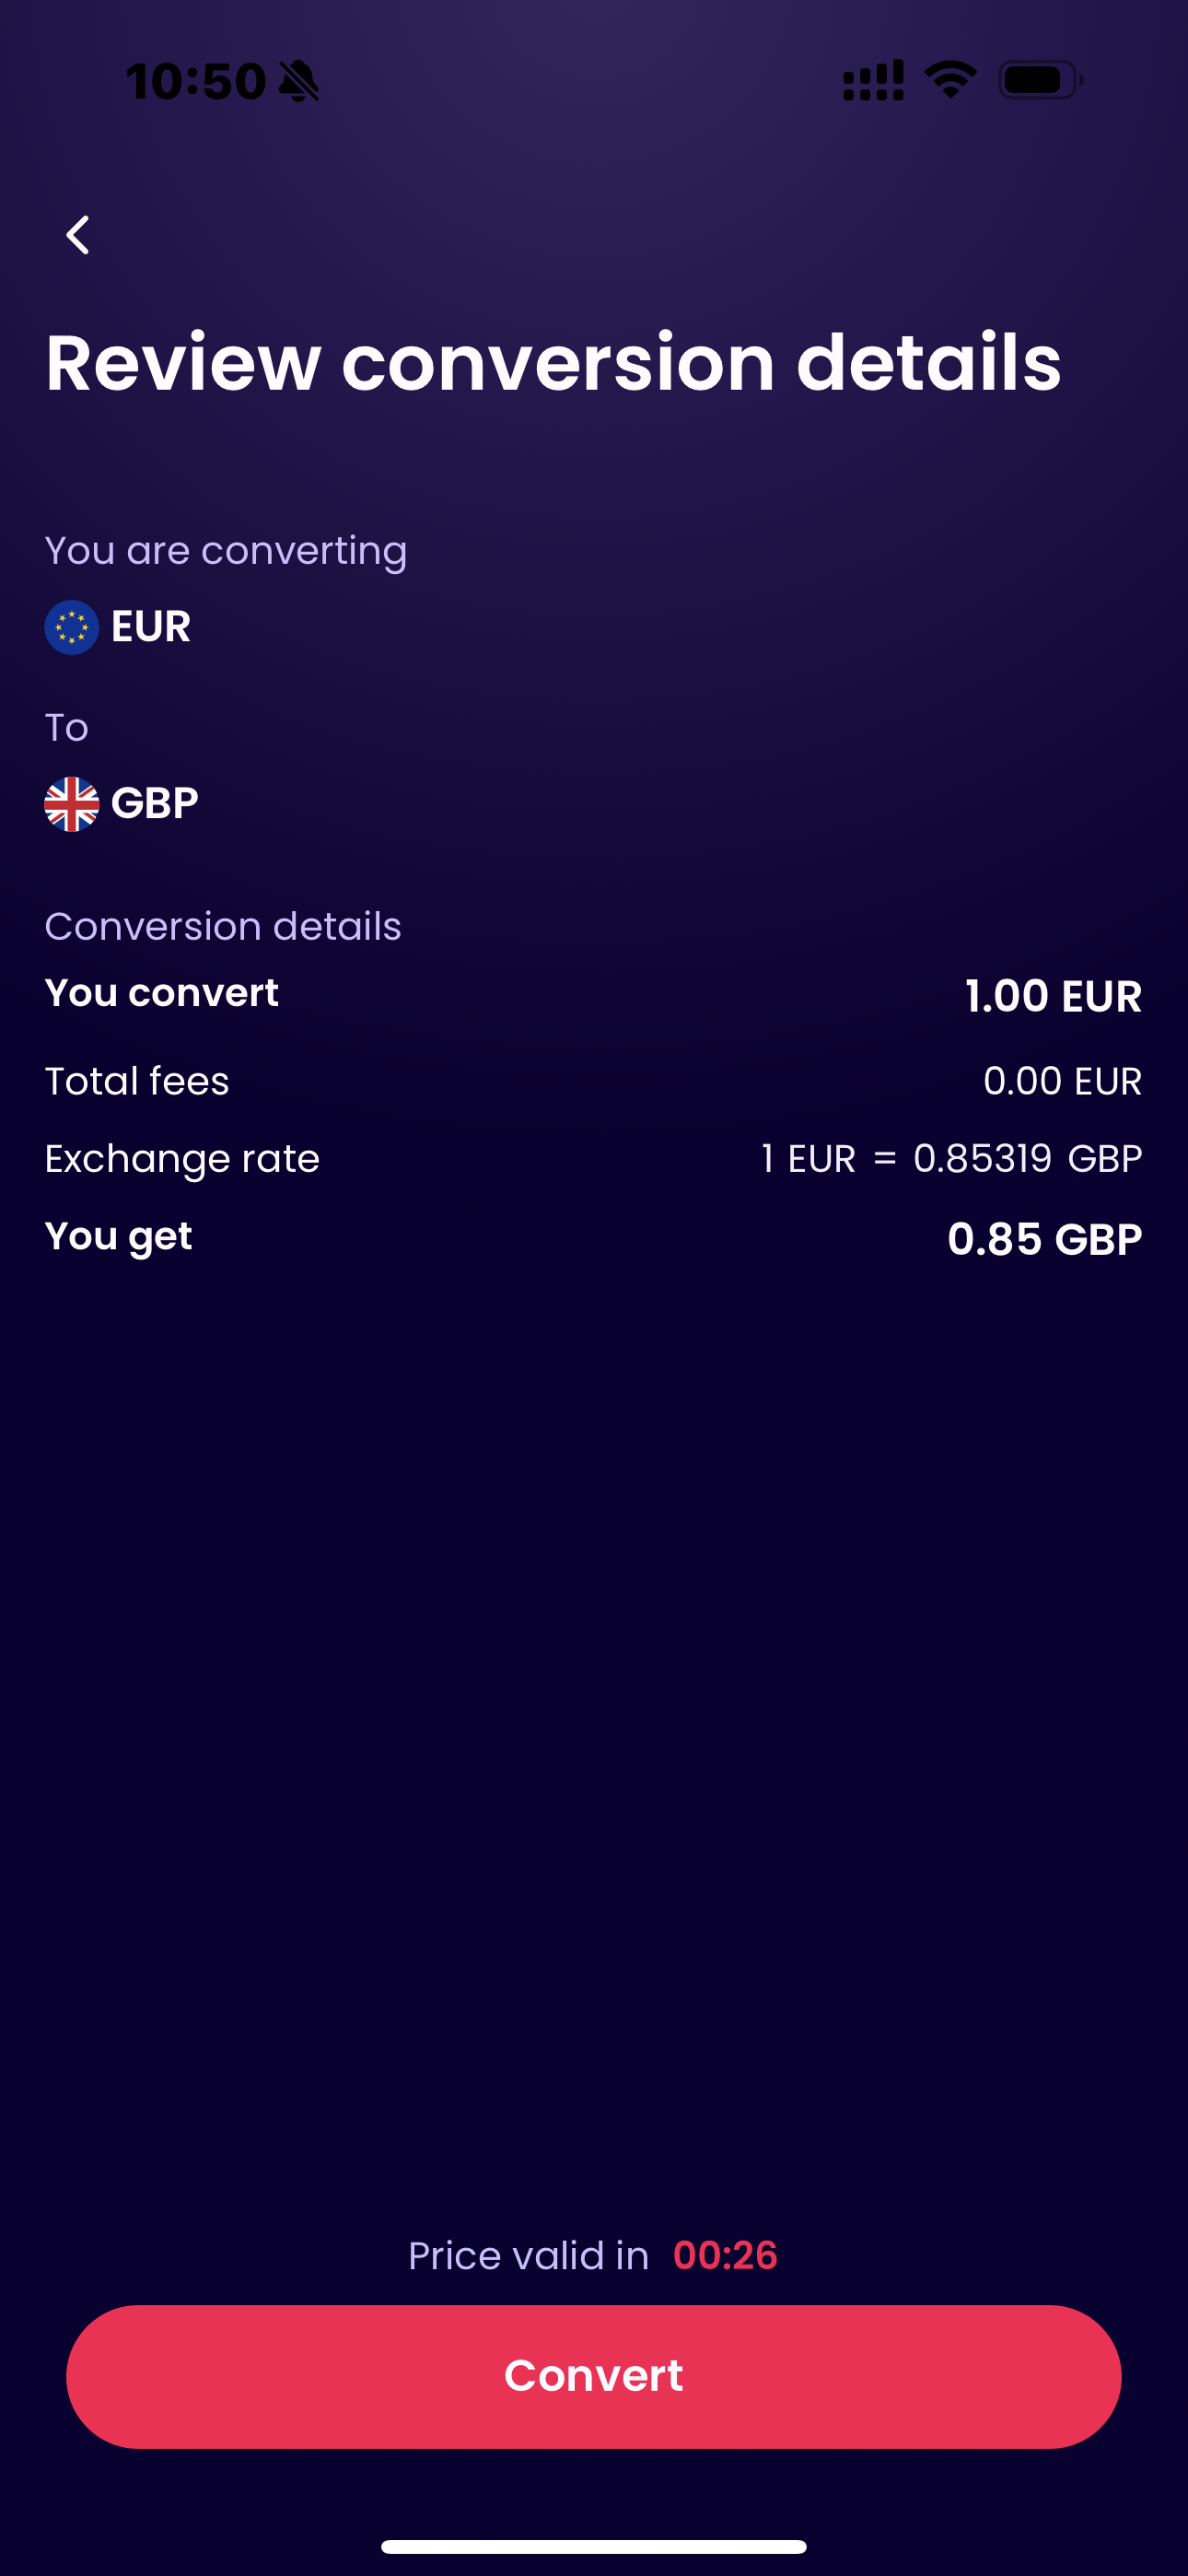Tap the 1.00 EUR convert amount

1053,996
